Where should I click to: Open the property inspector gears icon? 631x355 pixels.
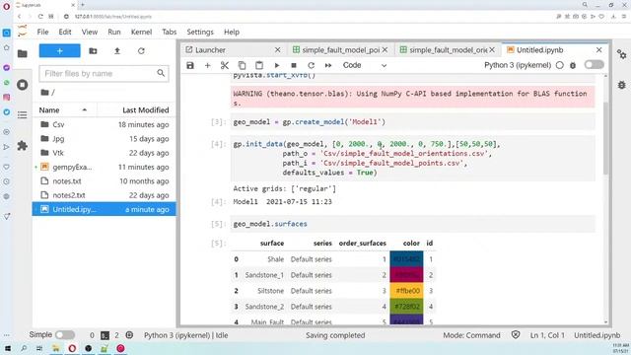click(622, 54)
